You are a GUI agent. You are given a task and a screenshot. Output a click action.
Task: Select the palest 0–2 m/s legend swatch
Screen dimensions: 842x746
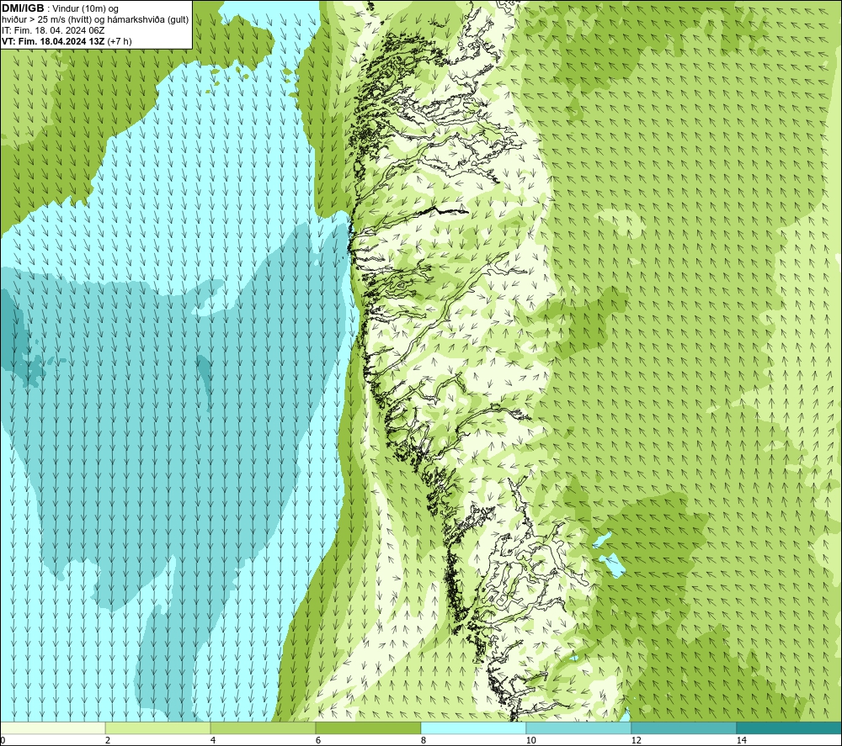coord(52,728)
